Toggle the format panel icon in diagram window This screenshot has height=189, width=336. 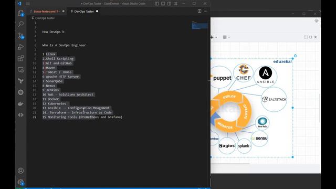pos(311,37)
